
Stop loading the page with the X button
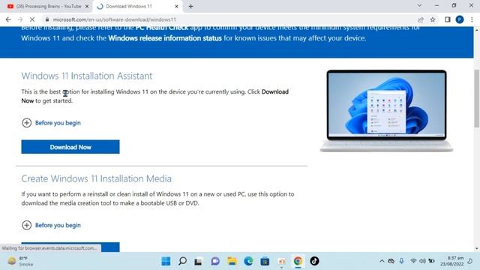32,19
